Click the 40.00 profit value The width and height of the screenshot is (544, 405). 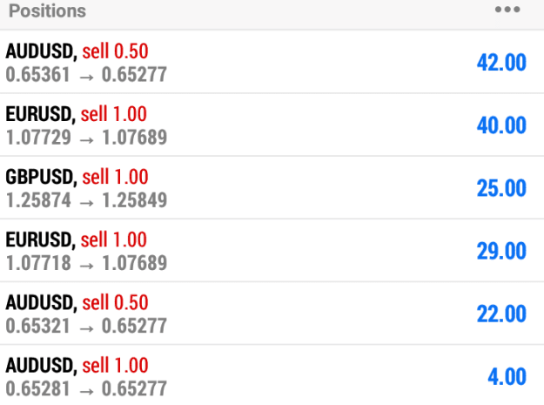501,125
